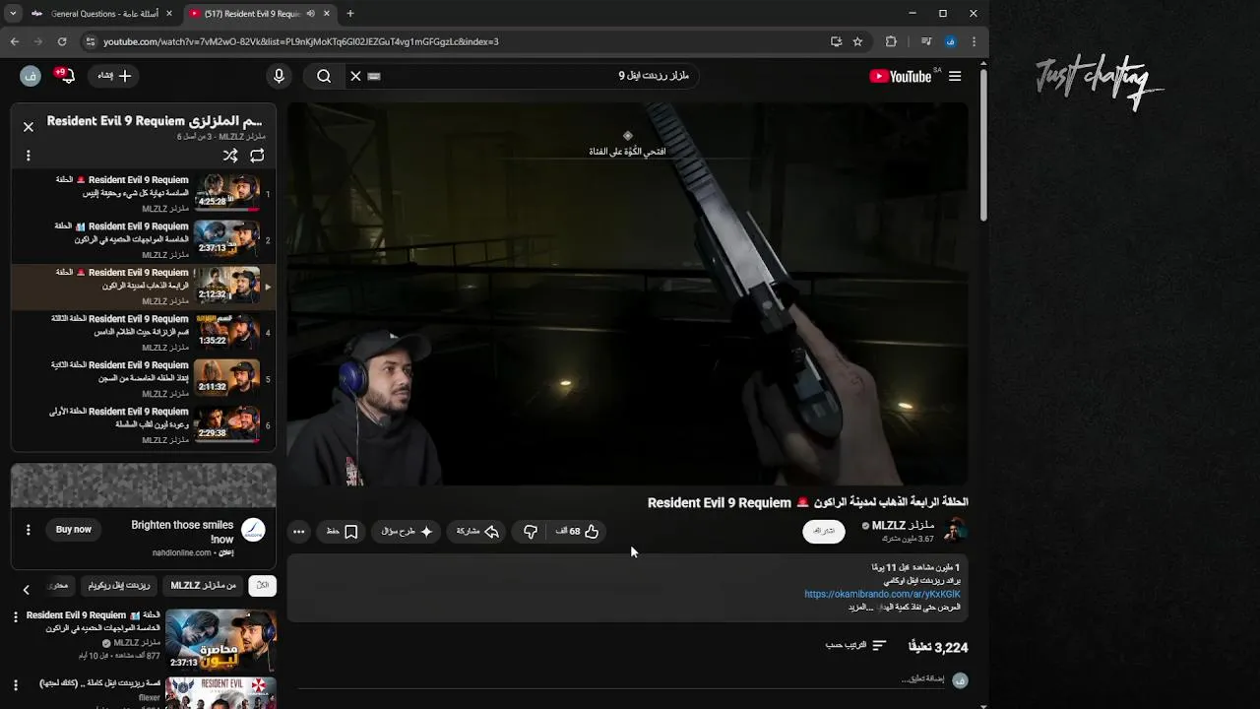Expand description with ...المزيد
This screenshot has width=1260, height=709.
click(x=861, y=608)
